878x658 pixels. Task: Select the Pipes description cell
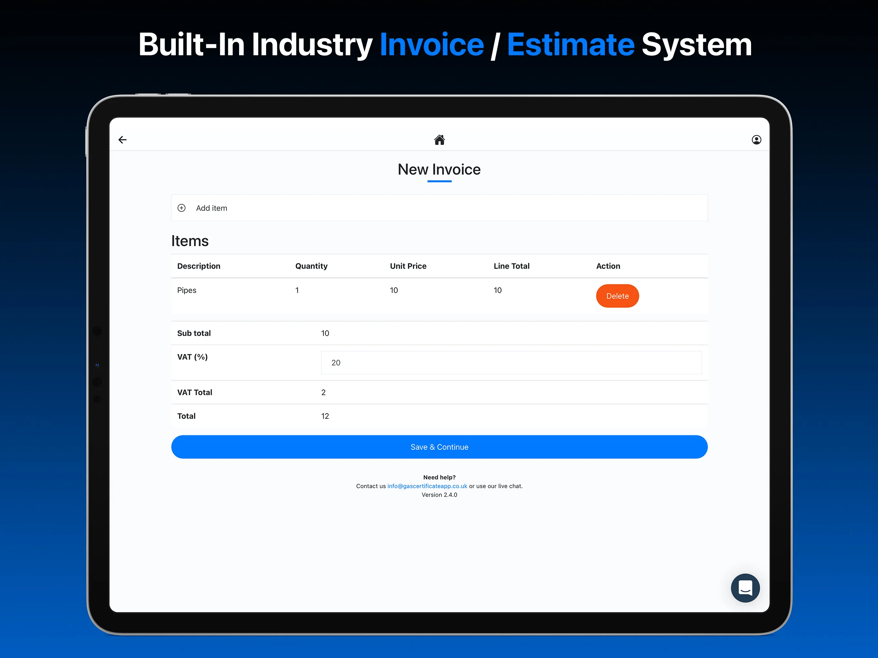click(186, 290)
